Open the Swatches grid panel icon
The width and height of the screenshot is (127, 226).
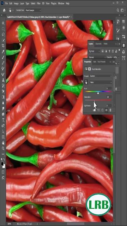[123, 22]
